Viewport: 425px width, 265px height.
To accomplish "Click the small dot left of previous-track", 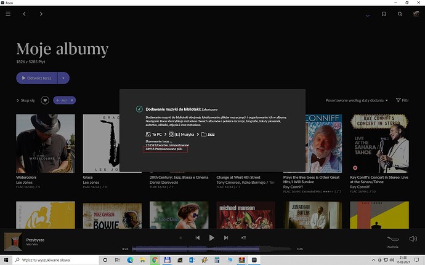I will pyautogui.click(x=180, y=238).
